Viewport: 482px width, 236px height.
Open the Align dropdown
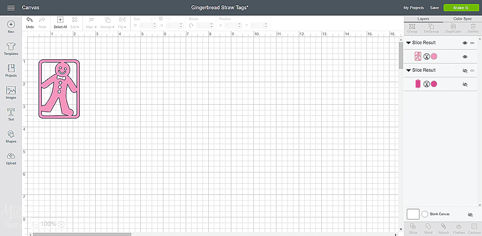pyautogui.click(x=91, y=22)
